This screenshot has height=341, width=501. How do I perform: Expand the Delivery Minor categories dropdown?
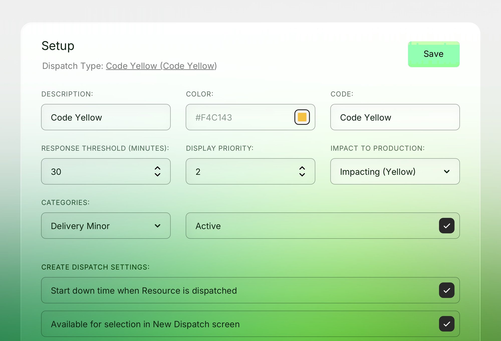click(106, 226)
